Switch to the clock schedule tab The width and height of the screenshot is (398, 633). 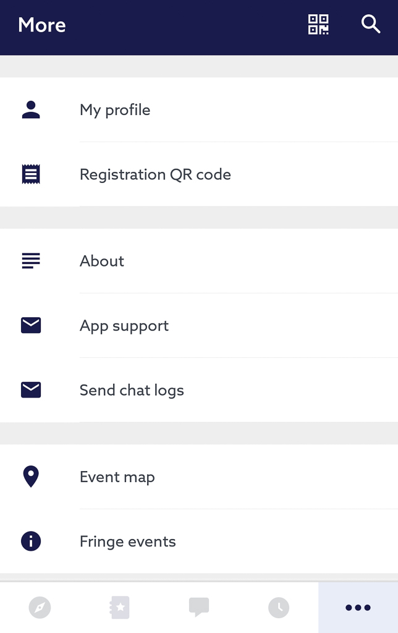(x=279, y=608)
